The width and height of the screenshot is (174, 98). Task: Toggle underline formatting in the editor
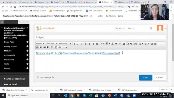click(82, 44)
